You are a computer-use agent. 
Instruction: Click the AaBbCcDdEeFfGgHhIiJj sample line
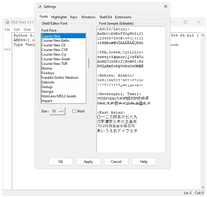(x=120, y=34)
